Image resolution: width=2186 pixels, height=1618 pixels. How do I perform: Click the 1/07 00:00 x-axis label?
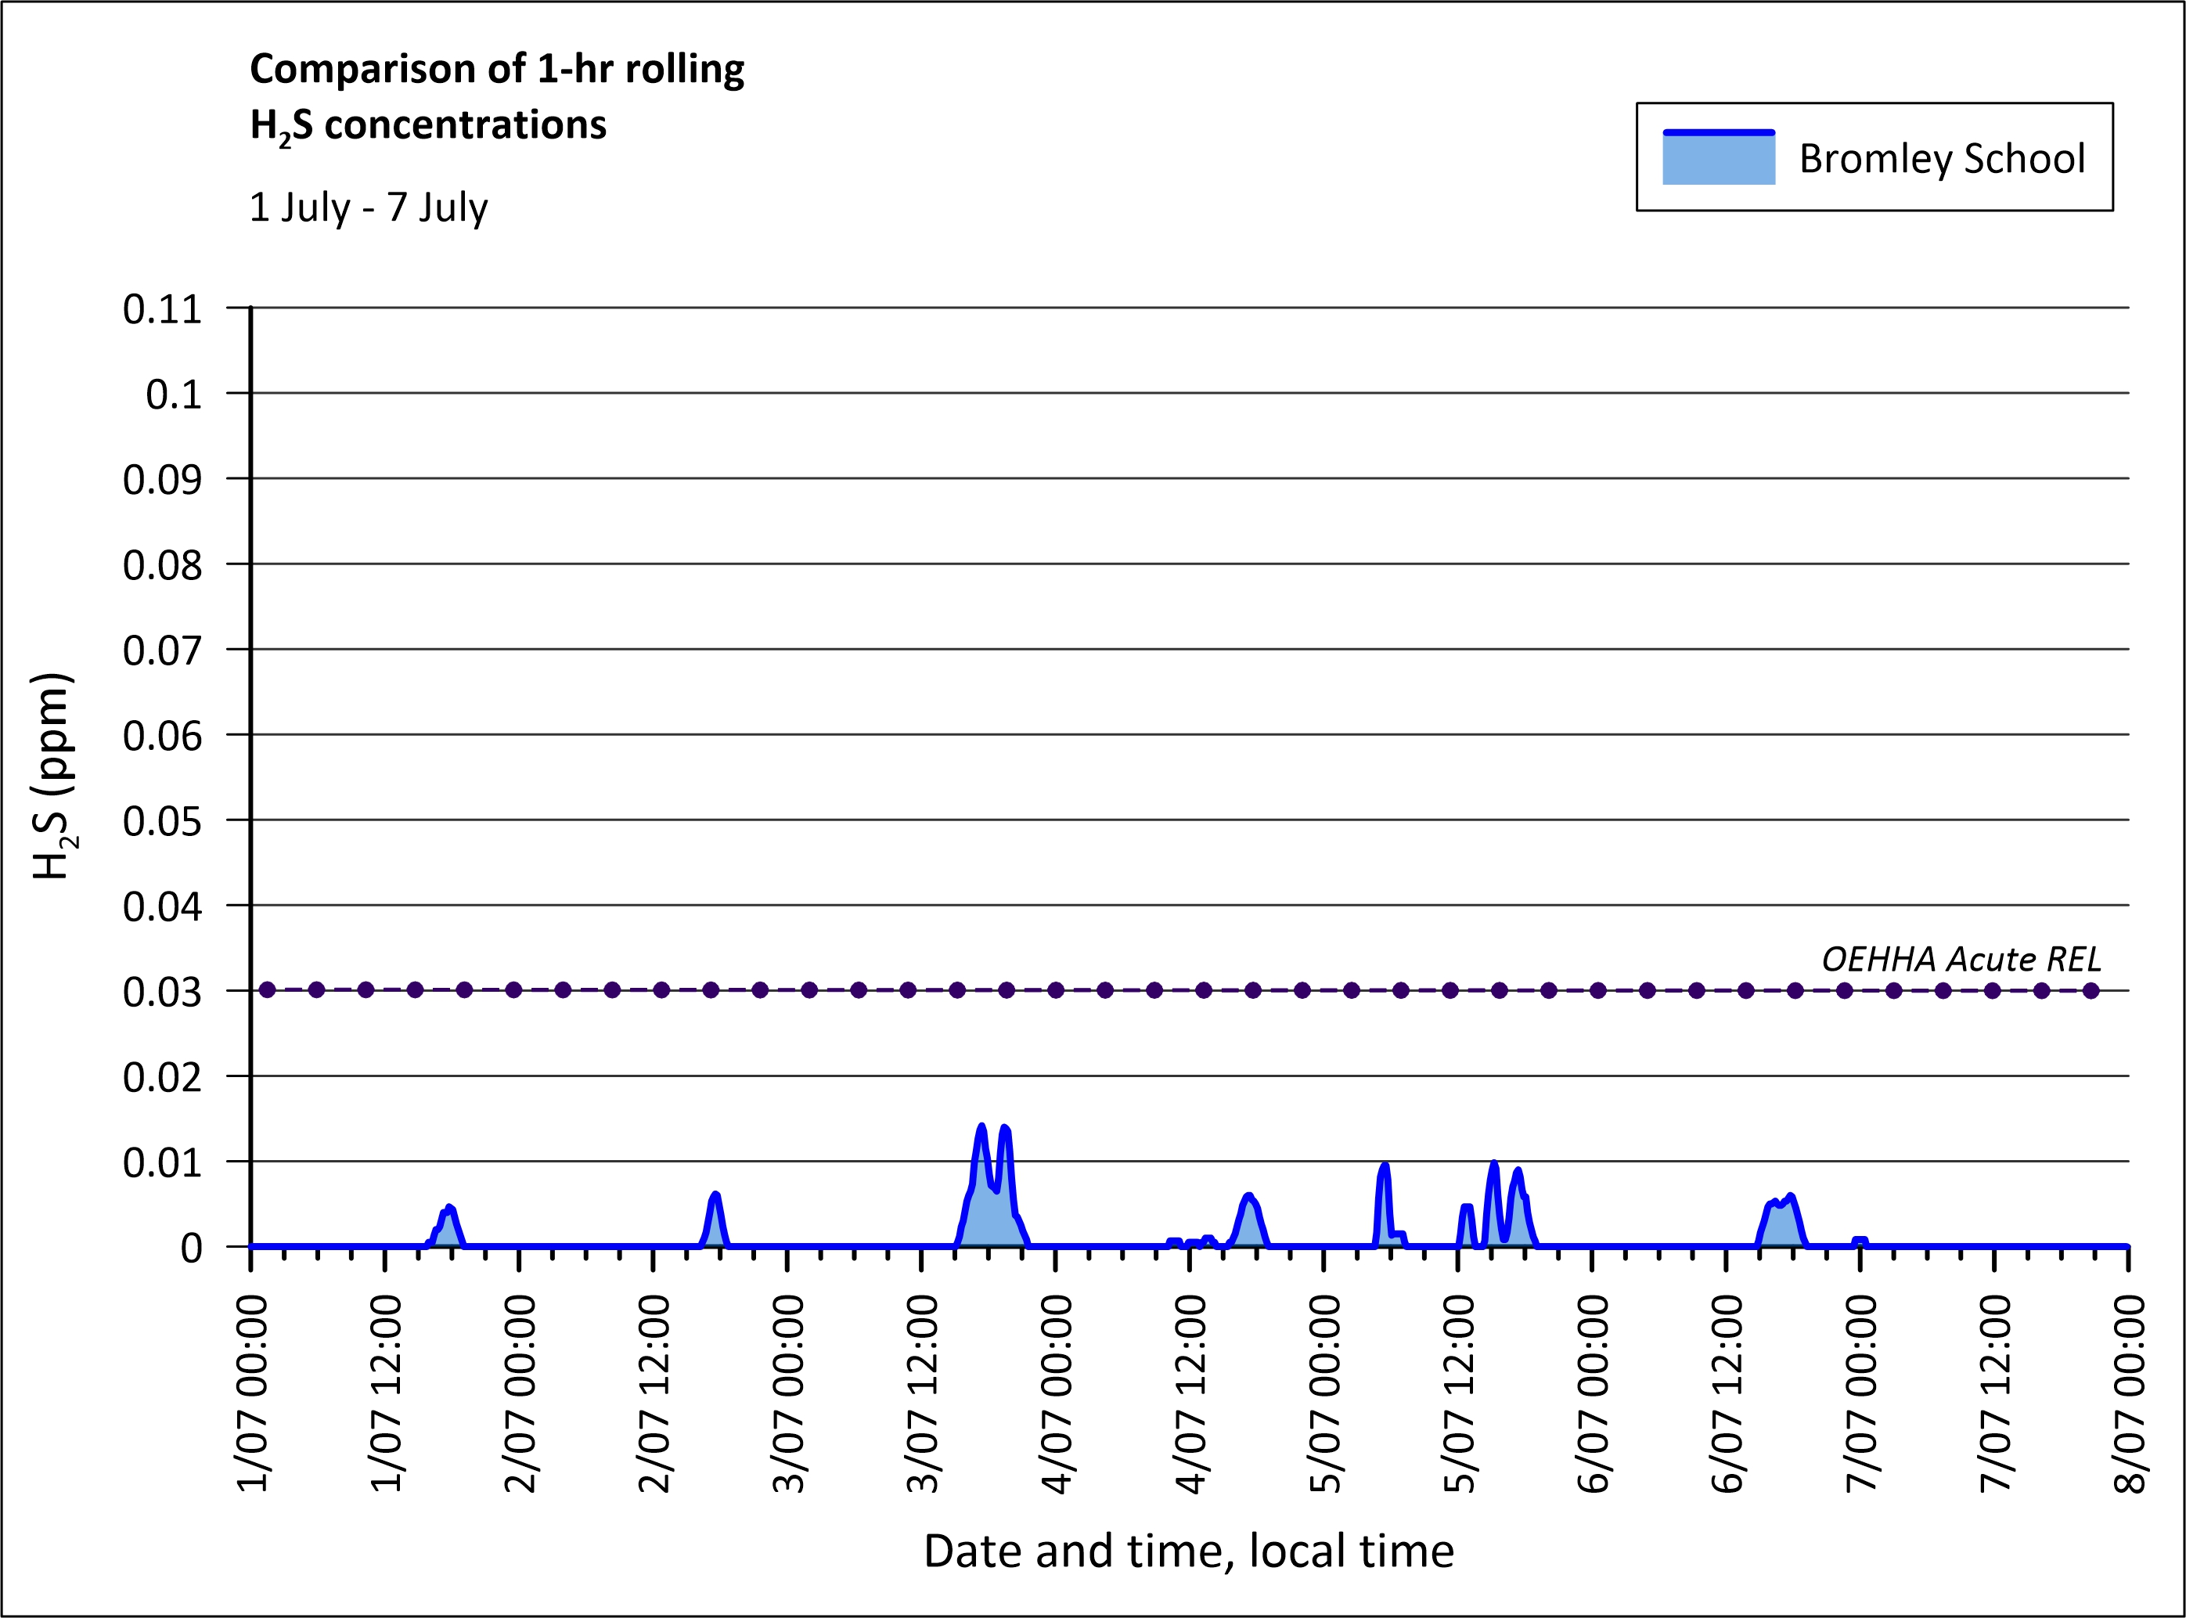(x=253, y=1392)
